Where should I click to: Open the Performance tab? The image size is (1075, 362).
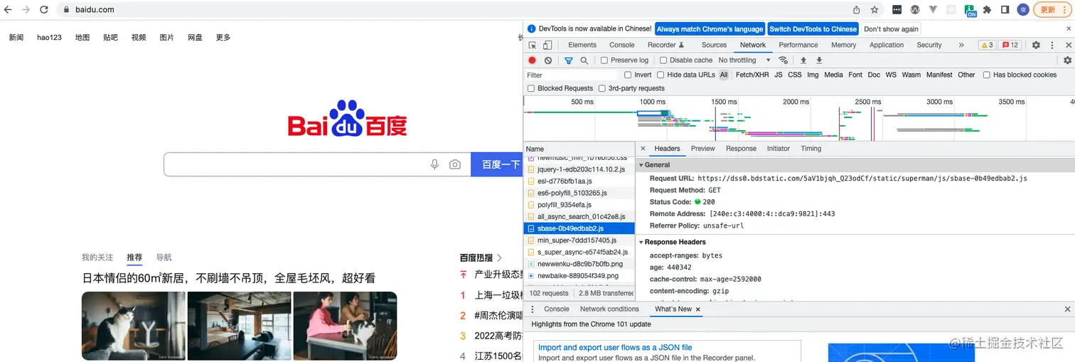tap(798, 45)
